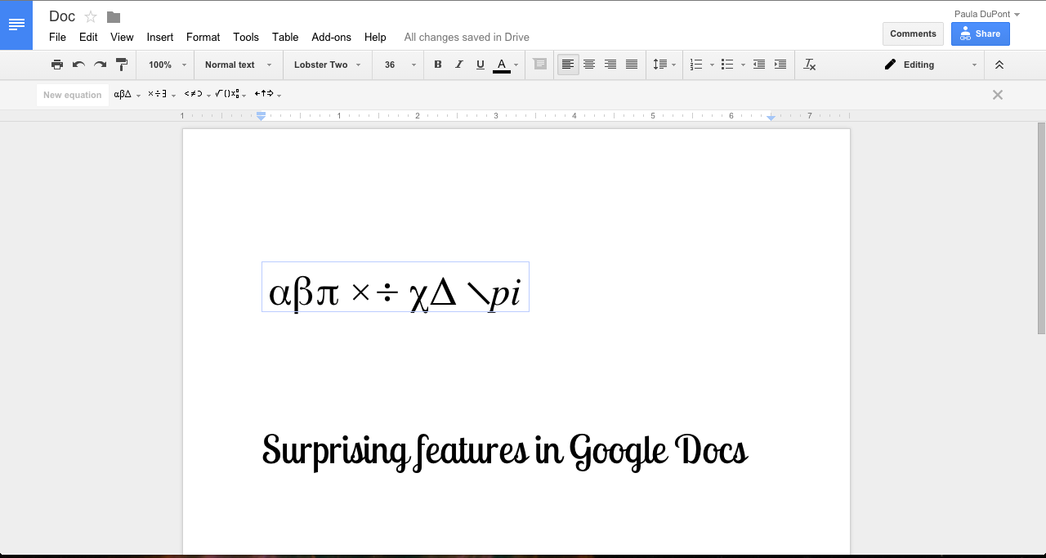Screen dimensions: 1046x558
Task: Open the Tools menu
Action: click(246, 37)
